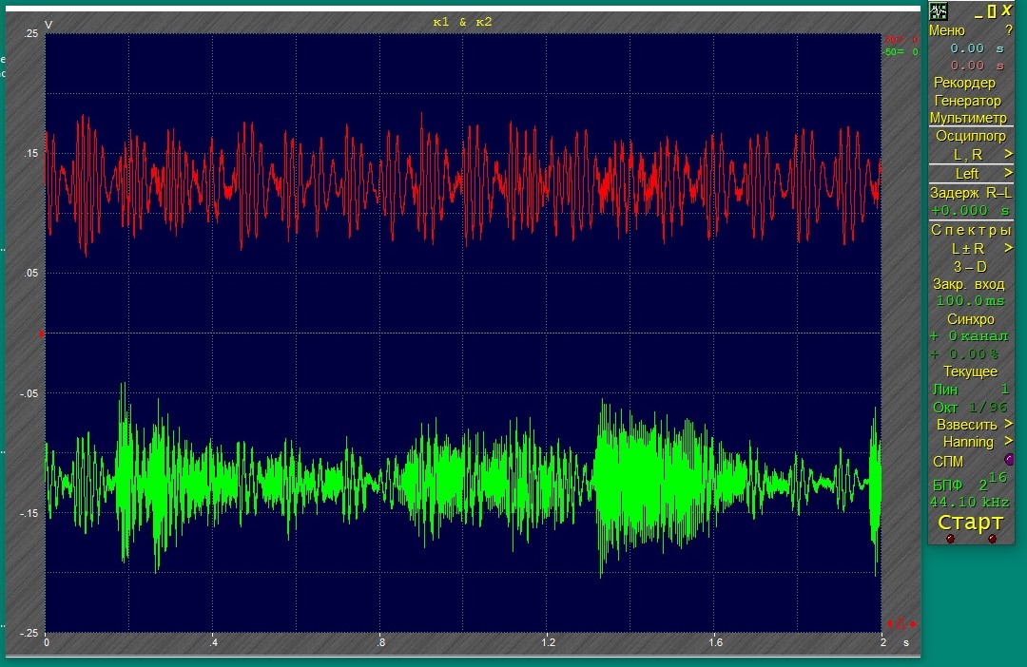This screenshot has width=1027, height=667.
Task: Select the Лин 1 scale option
Action: coord(970,390)
